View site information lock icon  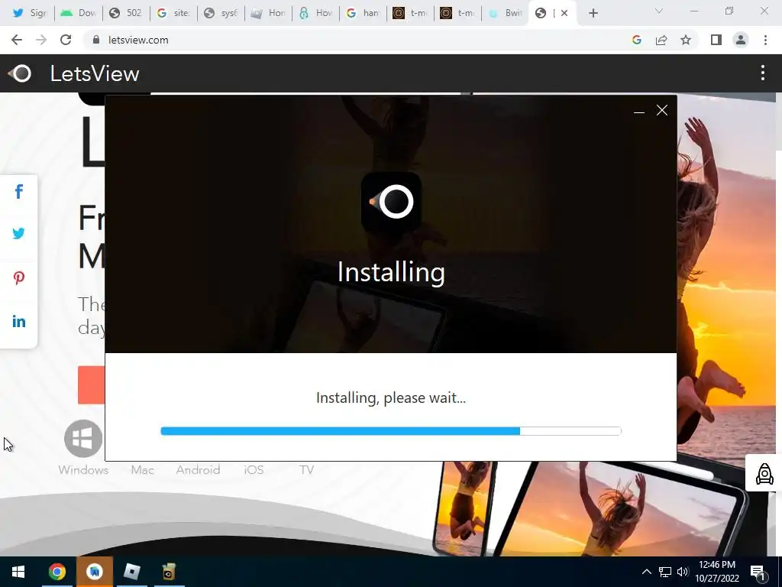click(x=95, y=40)
